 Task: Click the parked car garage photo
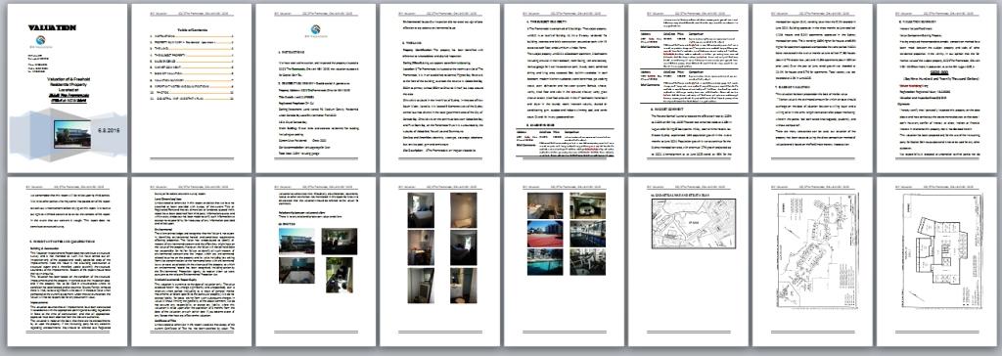coord(587,205)
